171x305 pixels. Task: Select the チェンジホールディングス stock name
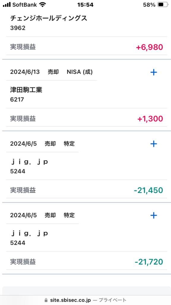pos(49,18)
